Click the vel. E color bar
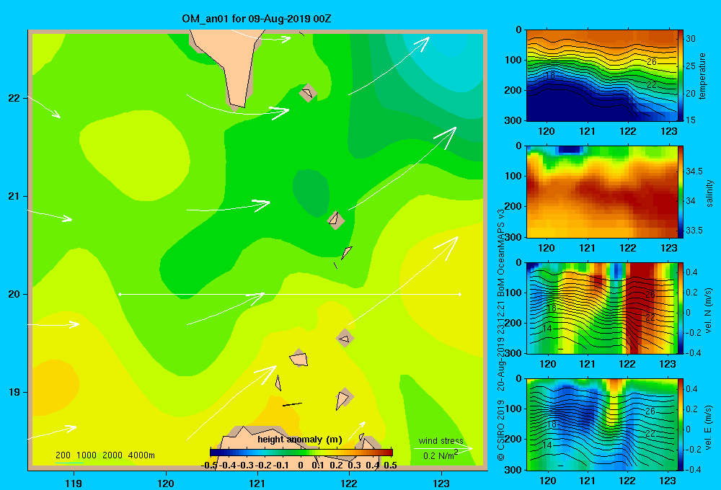Screen dimensions: 721x490 [681, 424]
